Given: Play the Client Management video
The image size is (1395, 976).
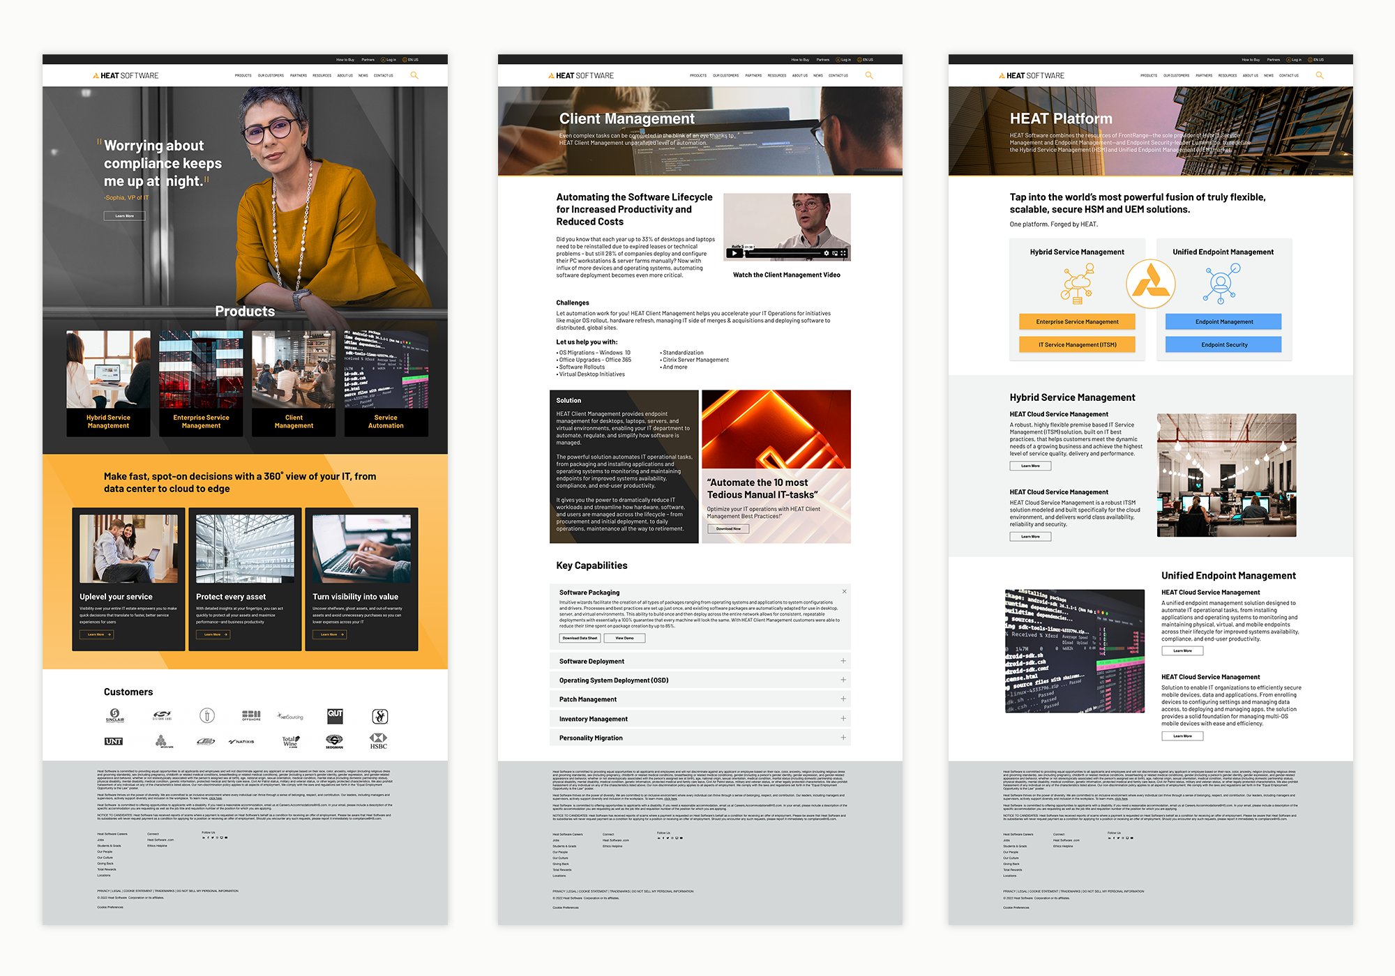Looking at the screenshot, I should 734,253.
